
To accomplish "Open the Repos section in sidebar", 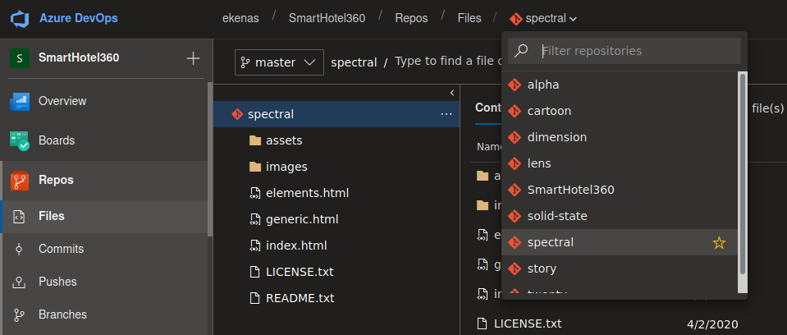I will [104, 180].
